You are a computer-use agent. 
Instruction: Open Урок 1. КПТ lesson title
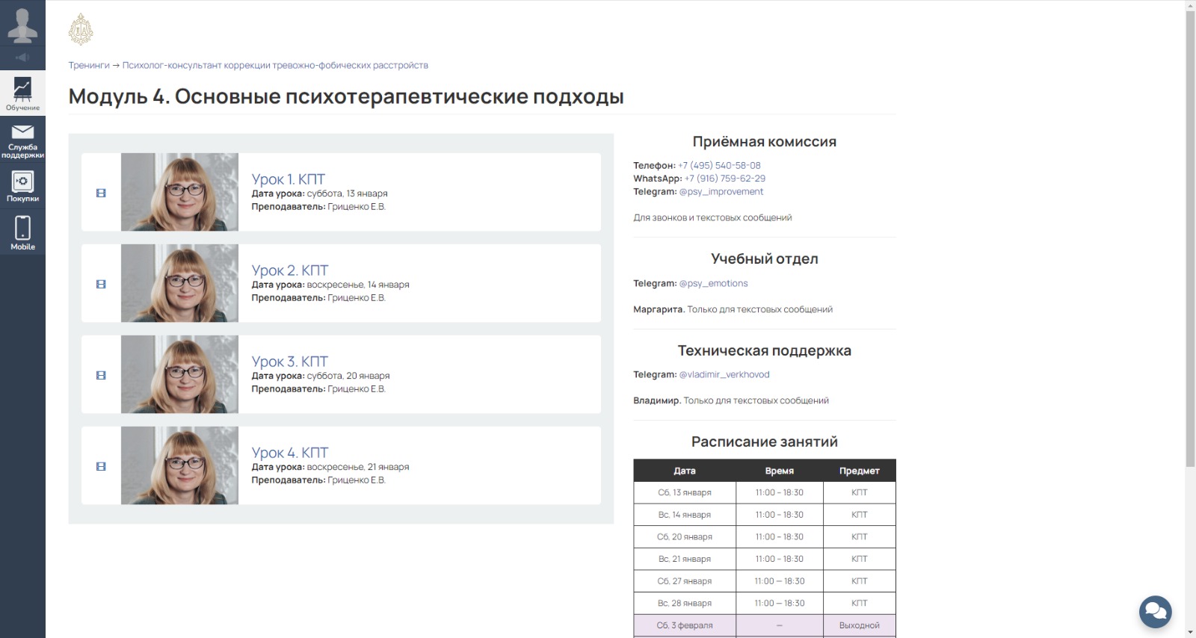288,179
